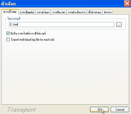Toggle via the รับวัน-เวลาไฟล์จากเซิร์ฟเวอร์ label text
131x114 pixels.
coord(28,33)
